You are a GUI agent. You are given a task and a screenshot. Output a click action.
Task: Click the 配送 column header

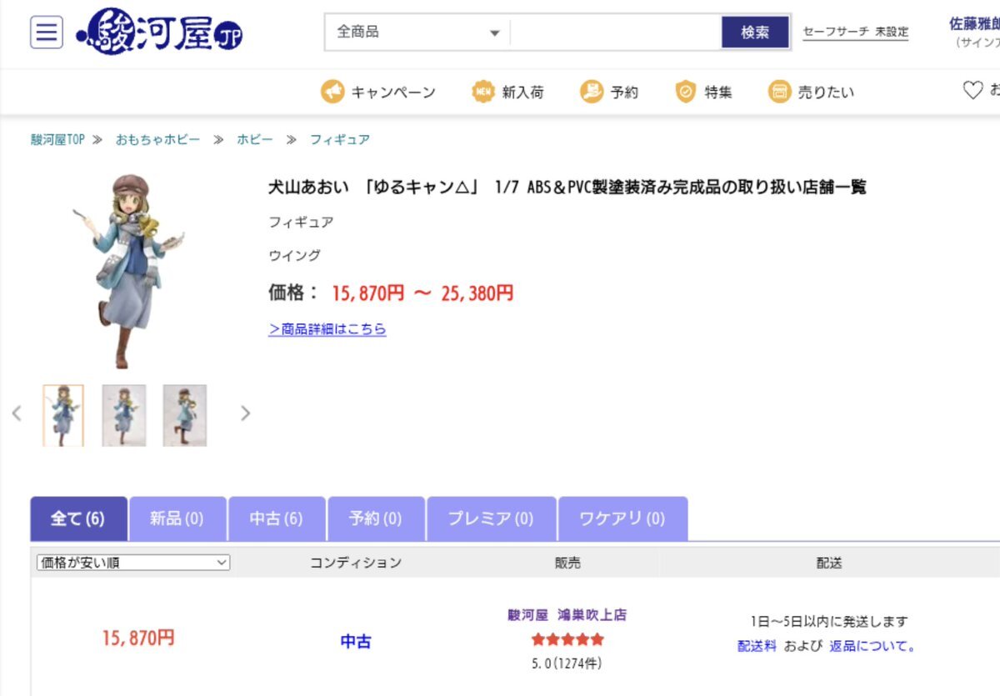[x=829, y=563]
